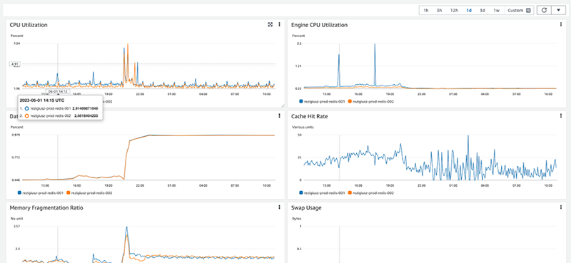Click orange redis-002 legend swatch in Cache Hit Rate
Screen dimensions: 571x263
point(350,192)
